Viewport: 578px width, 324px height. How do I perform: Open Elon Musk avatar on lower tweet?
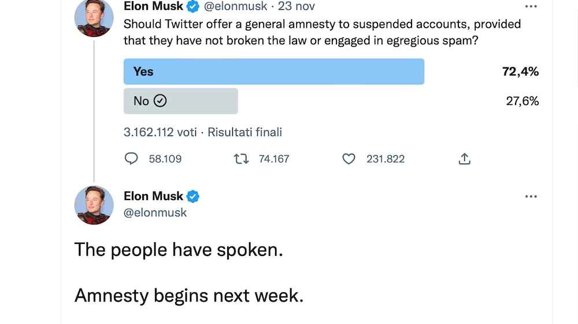click(94, 205)
